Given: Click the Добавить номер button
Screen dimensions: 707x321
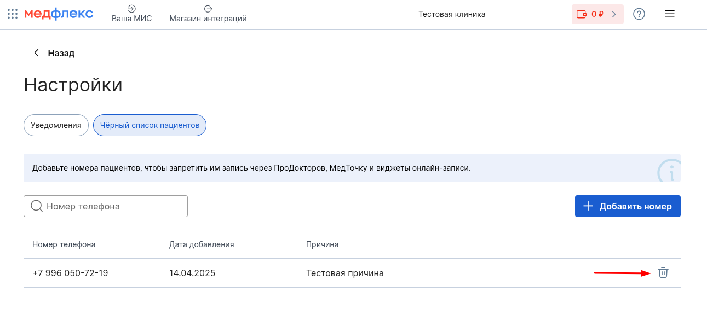Looking at the screenshot, I should 628,206.
